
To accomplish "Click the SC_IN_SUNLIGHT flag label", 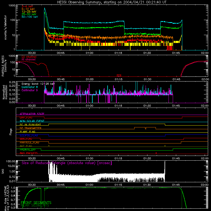I will pyautogui.click(x=30, y=124).
